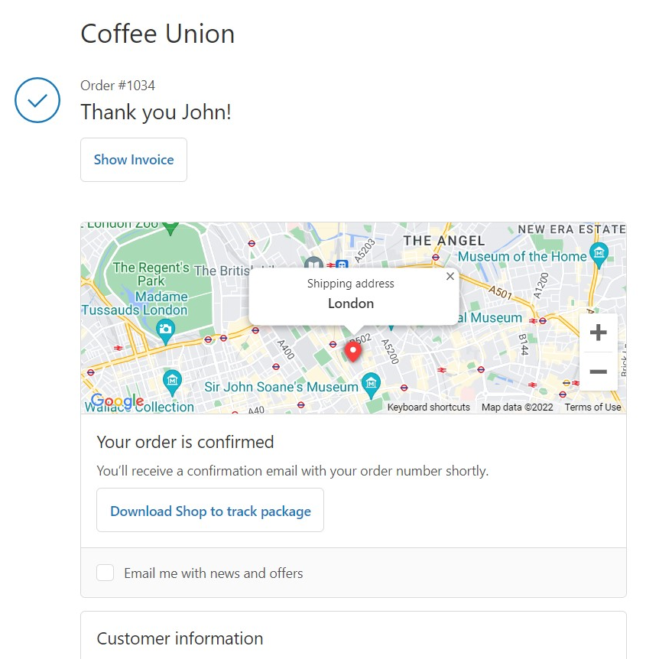The height and width of the screenshot is (659, 646).
Task: Click the Madame Tussauds camera marker
Action: tap(165, 330)
